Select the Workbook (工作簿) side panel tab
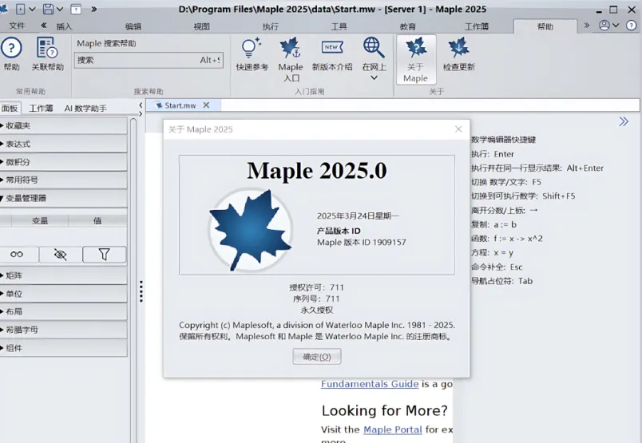 pos(41,108)
